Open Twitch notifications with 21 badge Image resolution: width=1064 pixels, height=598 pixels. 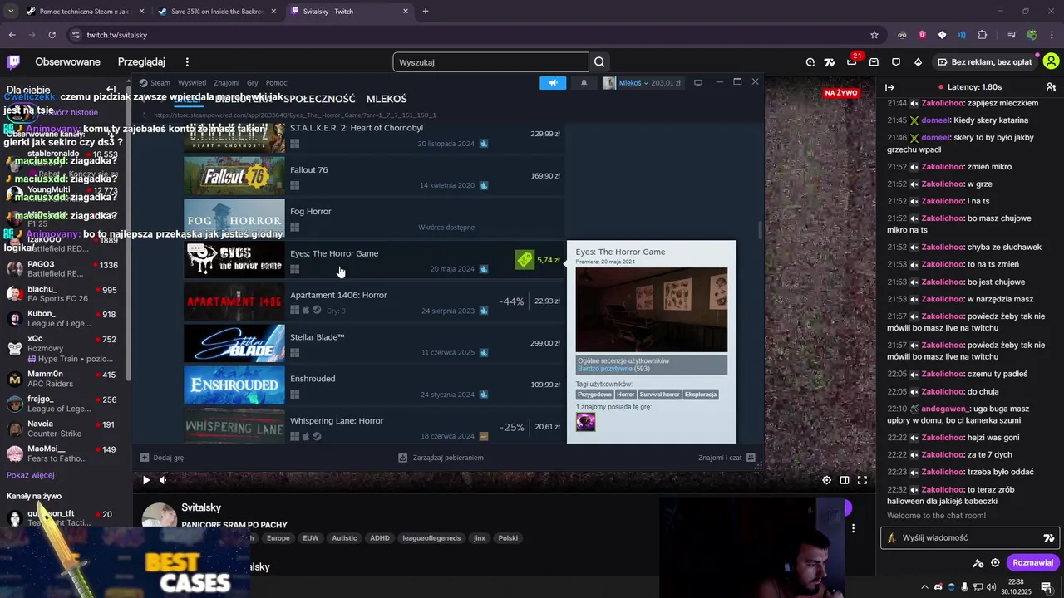click(852, 61)
